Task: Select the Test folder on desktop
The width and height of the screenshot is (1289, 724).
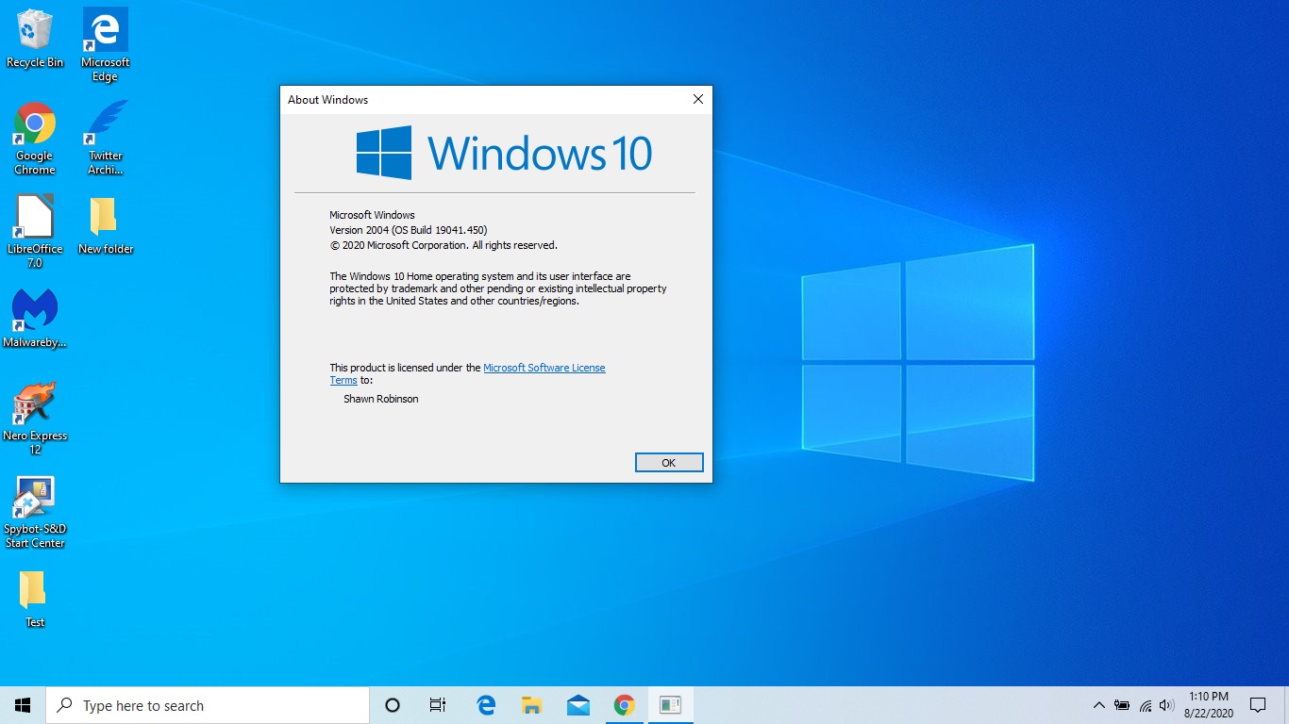Action: click(35, 599)
